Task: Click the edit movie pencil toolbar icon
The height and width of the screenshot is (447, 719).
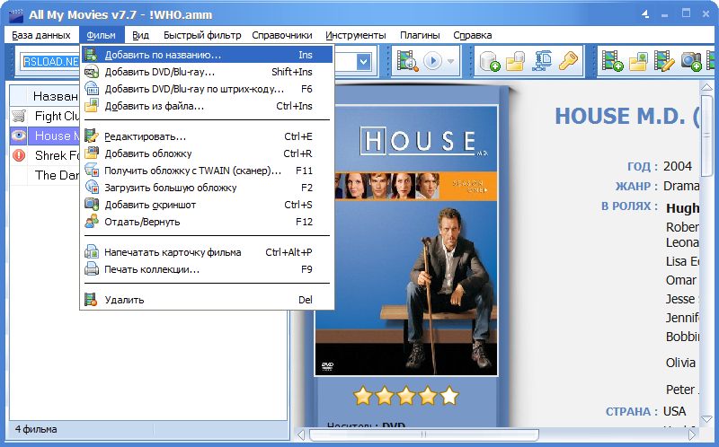Action: pyautogui.click(x=664, y=61)
